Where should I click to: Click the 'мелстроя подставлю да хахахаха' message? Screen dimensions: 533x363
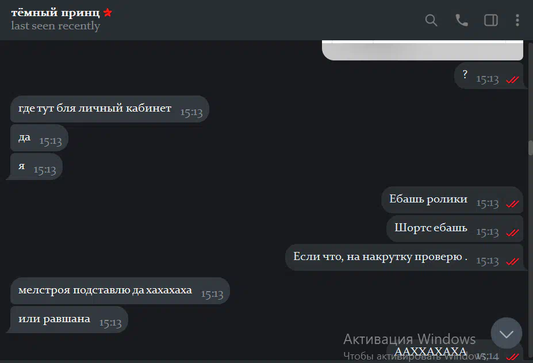click(120, 291)
